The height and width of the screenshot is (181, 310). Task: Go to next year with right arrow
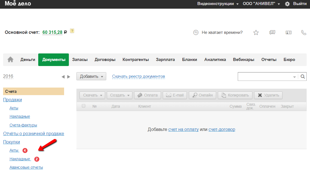click(69, 77)
